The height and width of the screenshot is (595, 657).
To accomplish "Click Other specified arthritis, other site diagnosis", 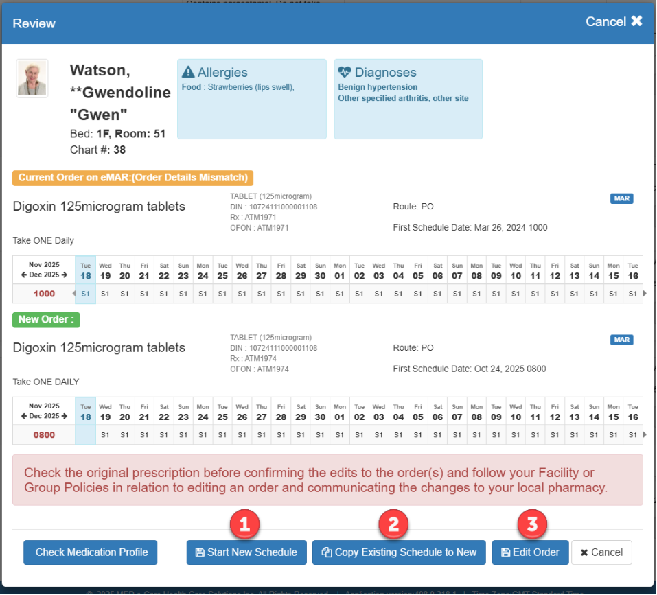I will click(403, 98).
